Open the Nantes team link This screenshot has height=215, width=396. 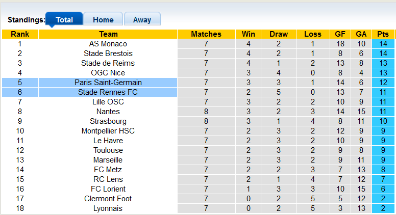pyautogui.click(x=108, y=112)
